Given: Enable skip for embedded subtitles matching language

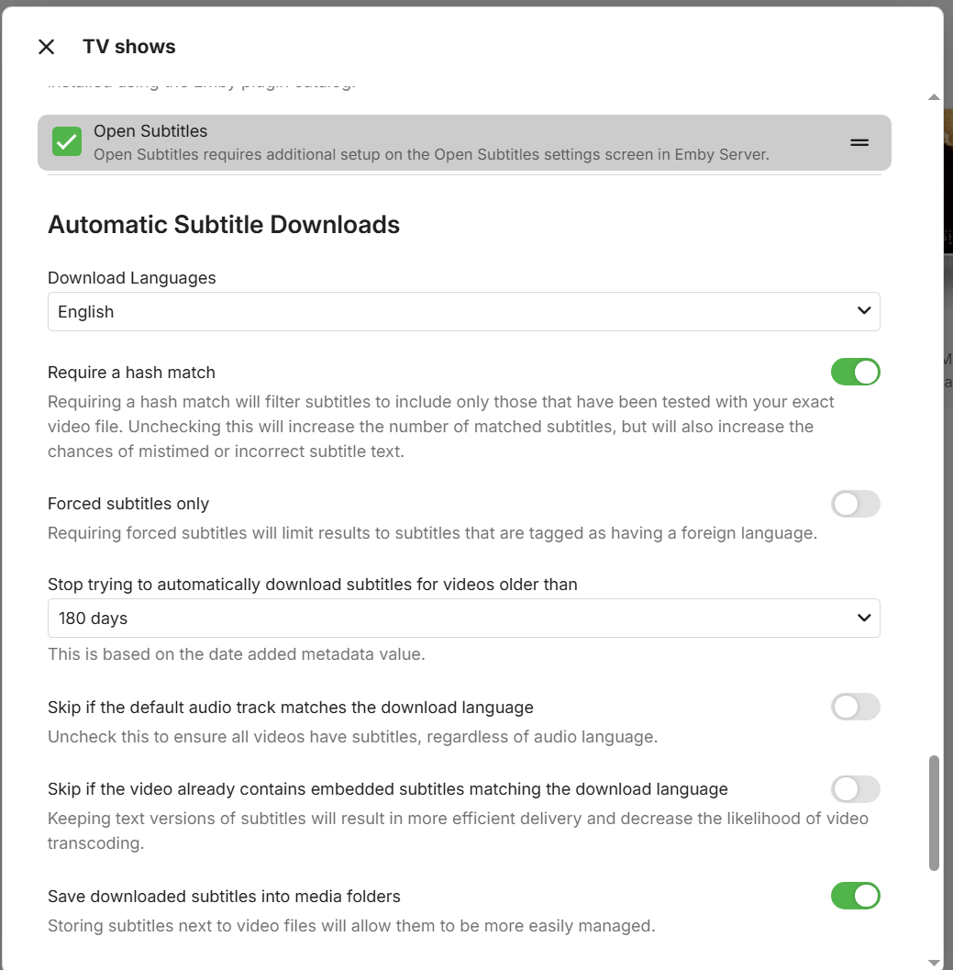Looking at the screenshot, I should click(x=855, y=788).
